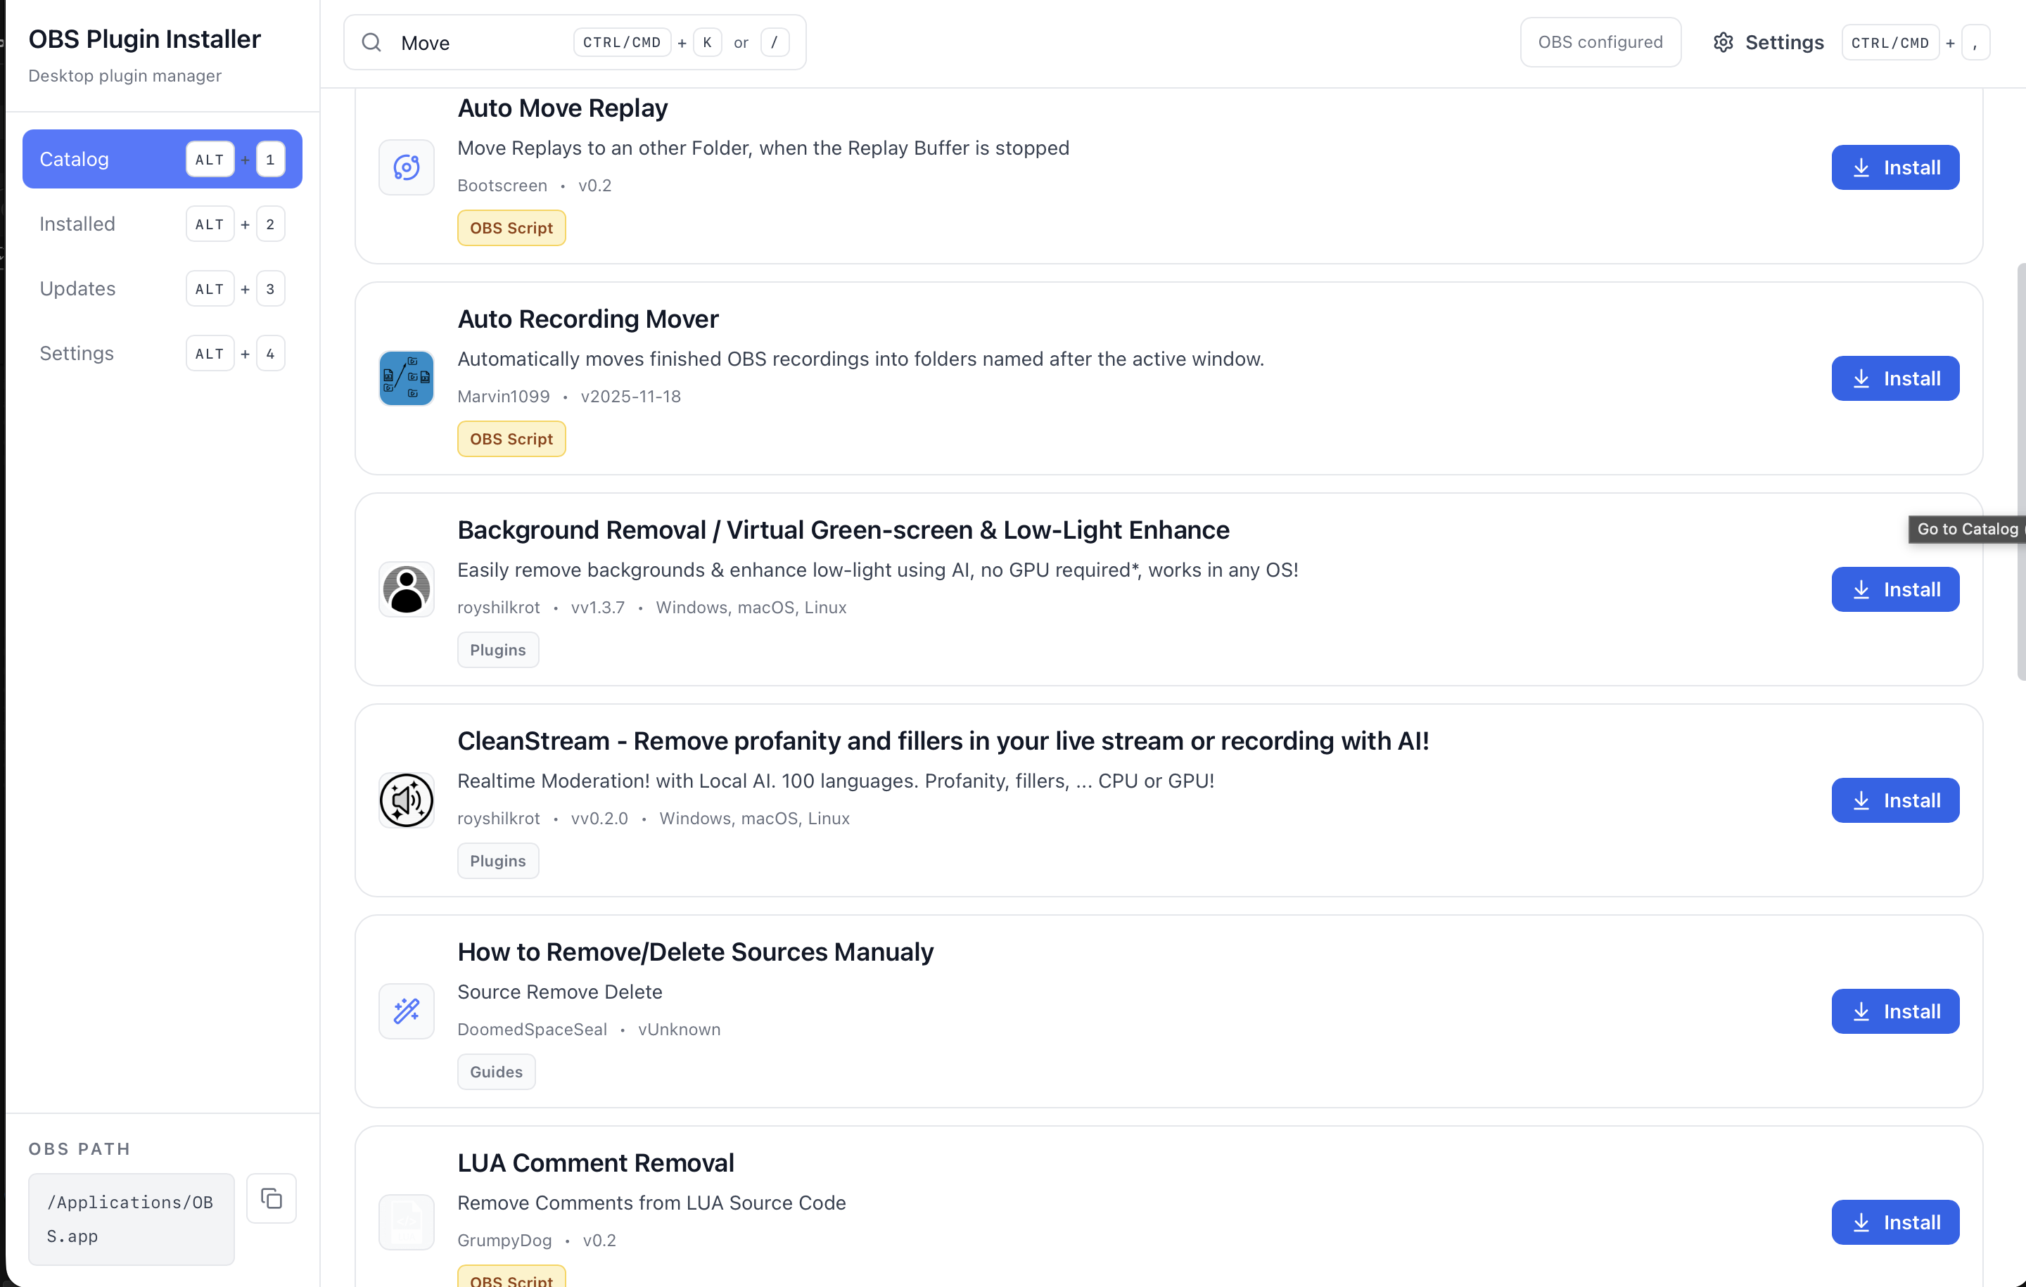Install the Auto Recording Mover script
The height and width of the screenshot is (1287, 2026).
coord(1894,378)
